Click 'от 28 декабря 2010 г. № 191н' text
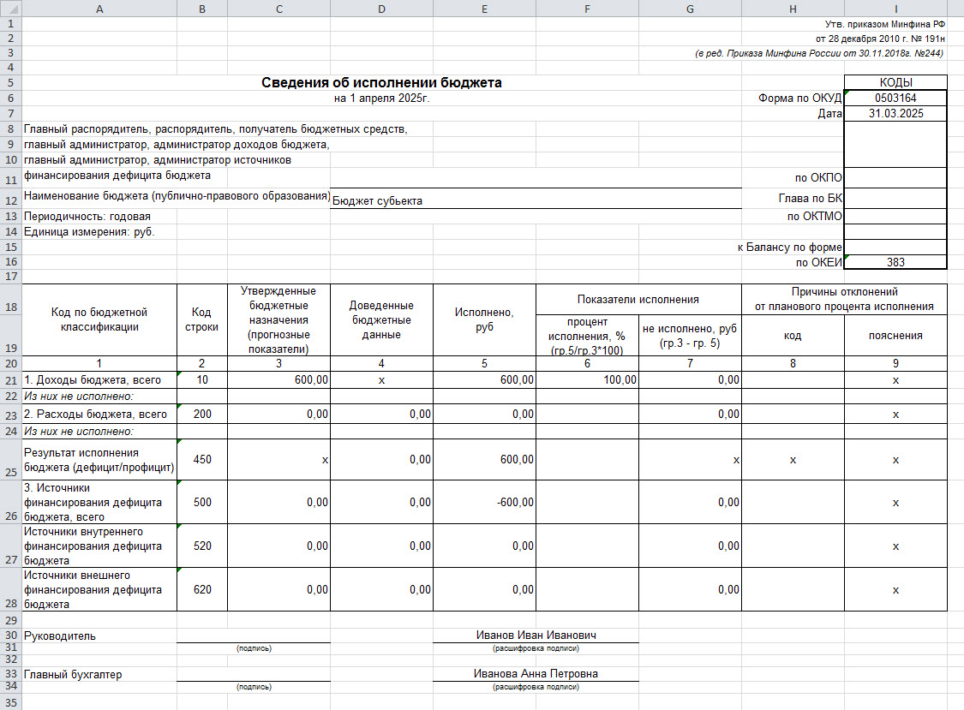 880,39
